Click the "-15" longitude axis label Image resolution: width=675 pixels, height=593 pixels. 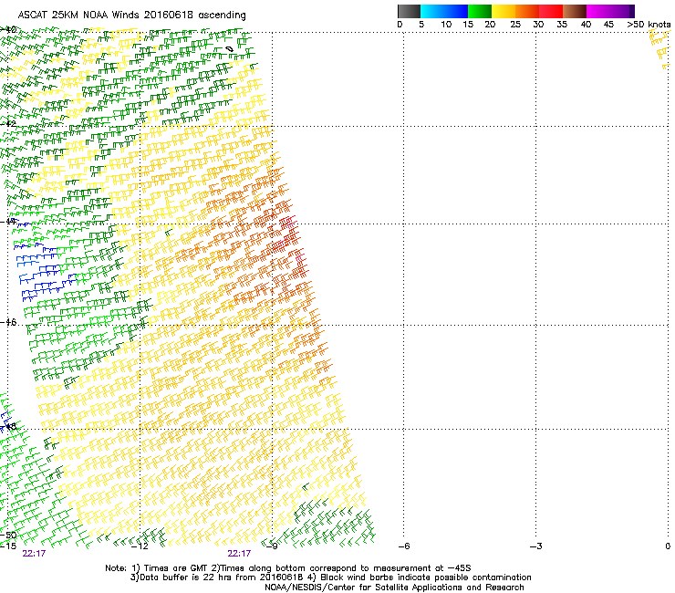click(x=8, y=546)
